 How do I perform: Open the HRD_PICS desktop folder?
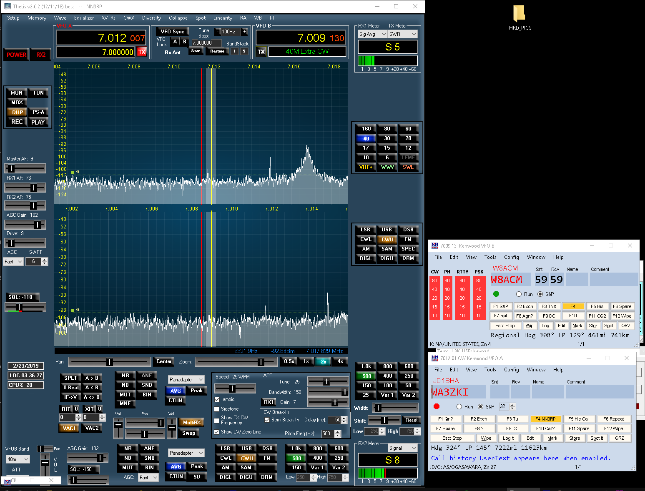519,14
